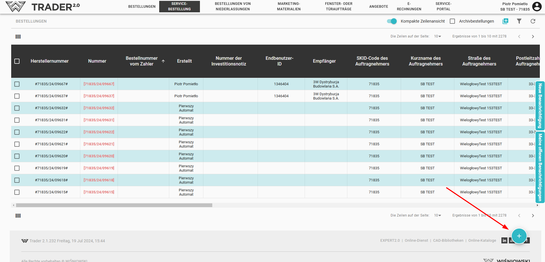Check the select-all checkbox in table header

17,61
